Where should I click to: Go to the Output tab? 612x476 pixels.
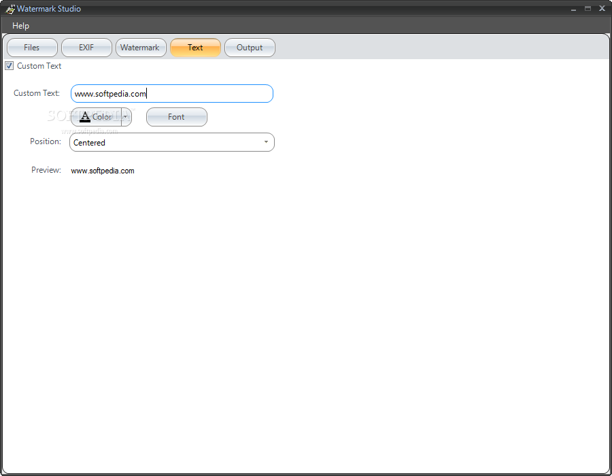coord(250,48)
